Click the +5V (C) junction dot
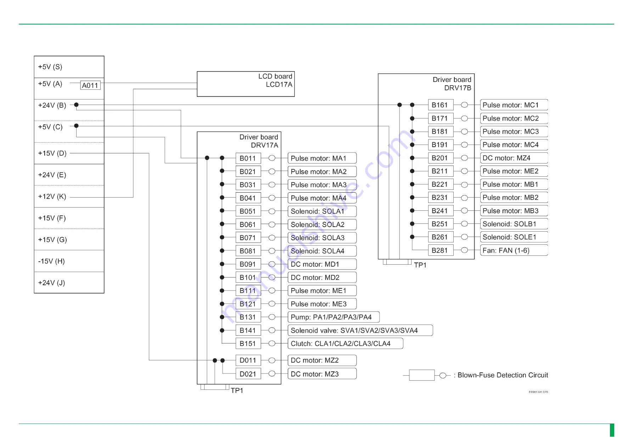633x448 pixels. click(76, 126)
